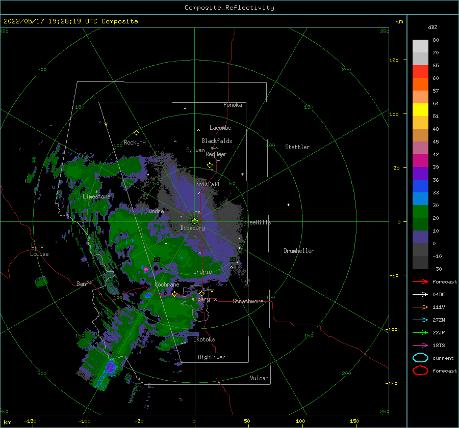The height and width of the screenshot is (428, 459).
Task: Click the Innisfail city label
Action: (x=206, y=184)
